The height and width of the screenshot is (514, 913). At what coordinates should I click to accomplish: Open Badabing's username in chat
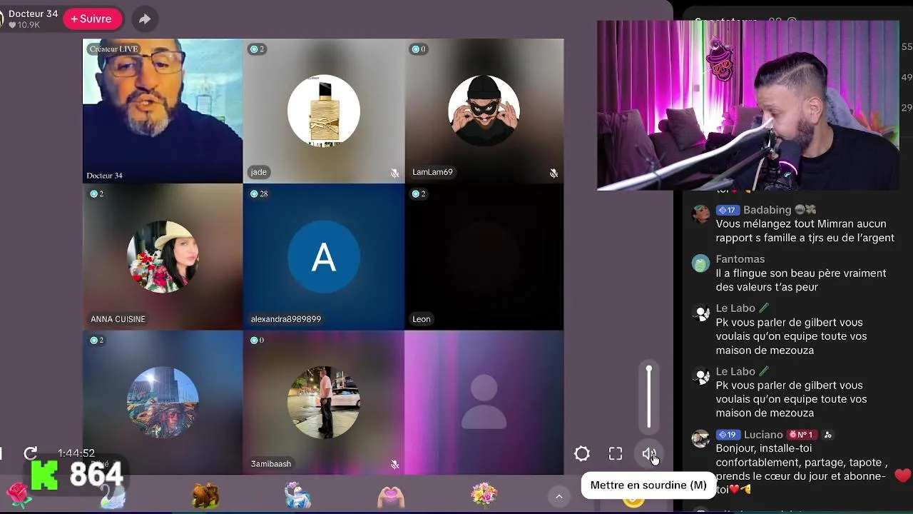point(767,210)
